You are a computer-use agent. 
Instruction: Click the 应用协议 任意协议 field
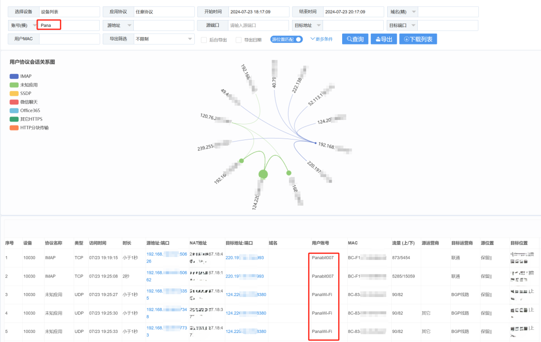point(164,11)
